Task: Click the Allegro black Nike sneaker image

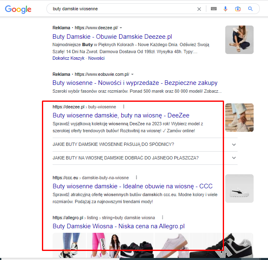Action: point(137,245)
